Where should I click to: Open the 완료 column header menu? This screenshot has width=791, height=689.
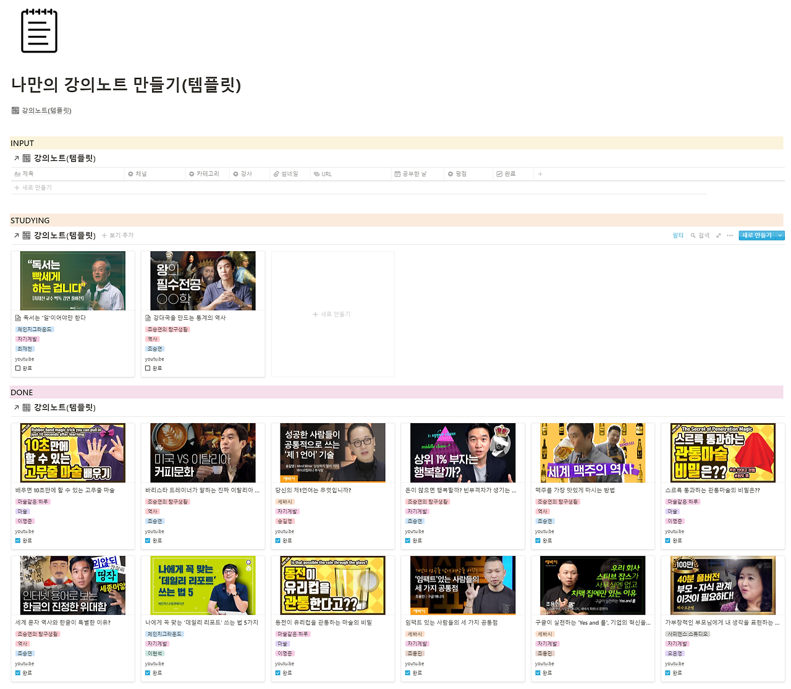513,174
